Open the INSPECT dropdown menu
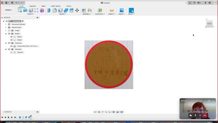 [112, 14]
